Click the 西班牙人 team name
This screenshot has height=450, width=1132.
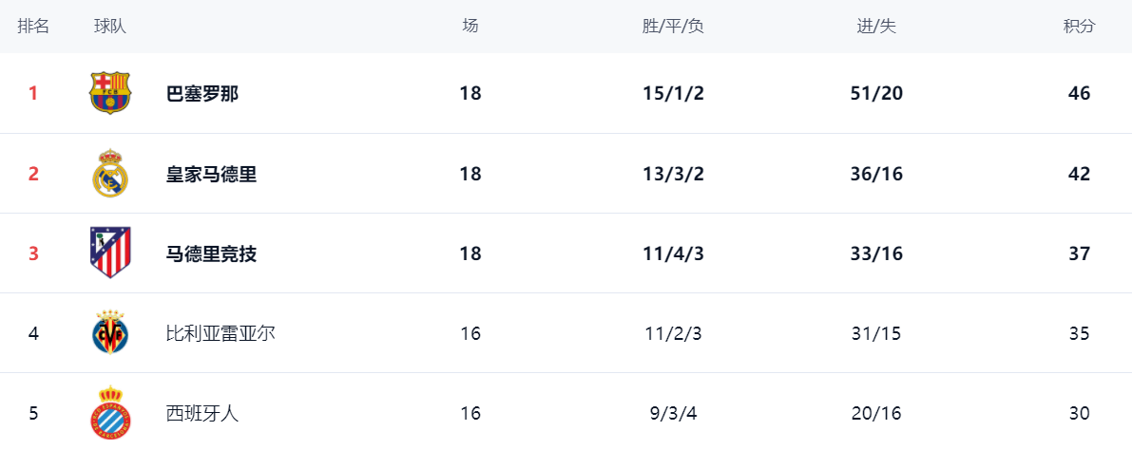tap(202, 413)
